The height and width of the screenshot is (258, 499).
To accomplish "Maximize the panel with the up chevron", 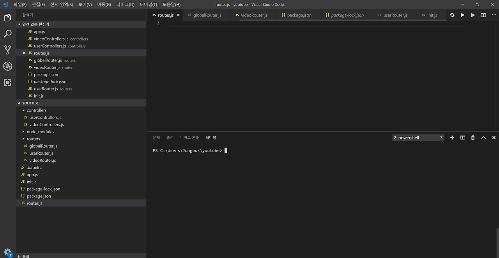I will 483,138.
